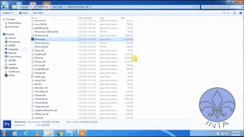Select the Photoshop application file
This screenshot has width=244, height=137.
click(x=82, y=39)
